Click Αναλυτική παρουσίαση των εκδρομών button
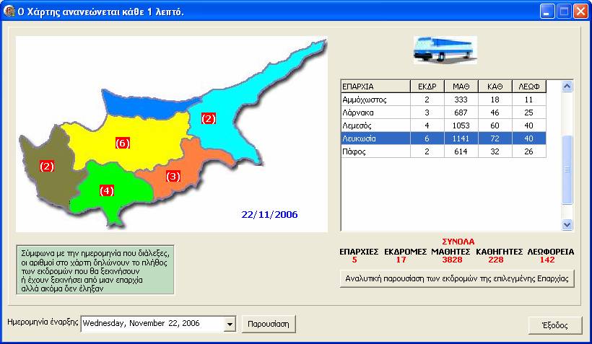 click(x=457, y=279)
